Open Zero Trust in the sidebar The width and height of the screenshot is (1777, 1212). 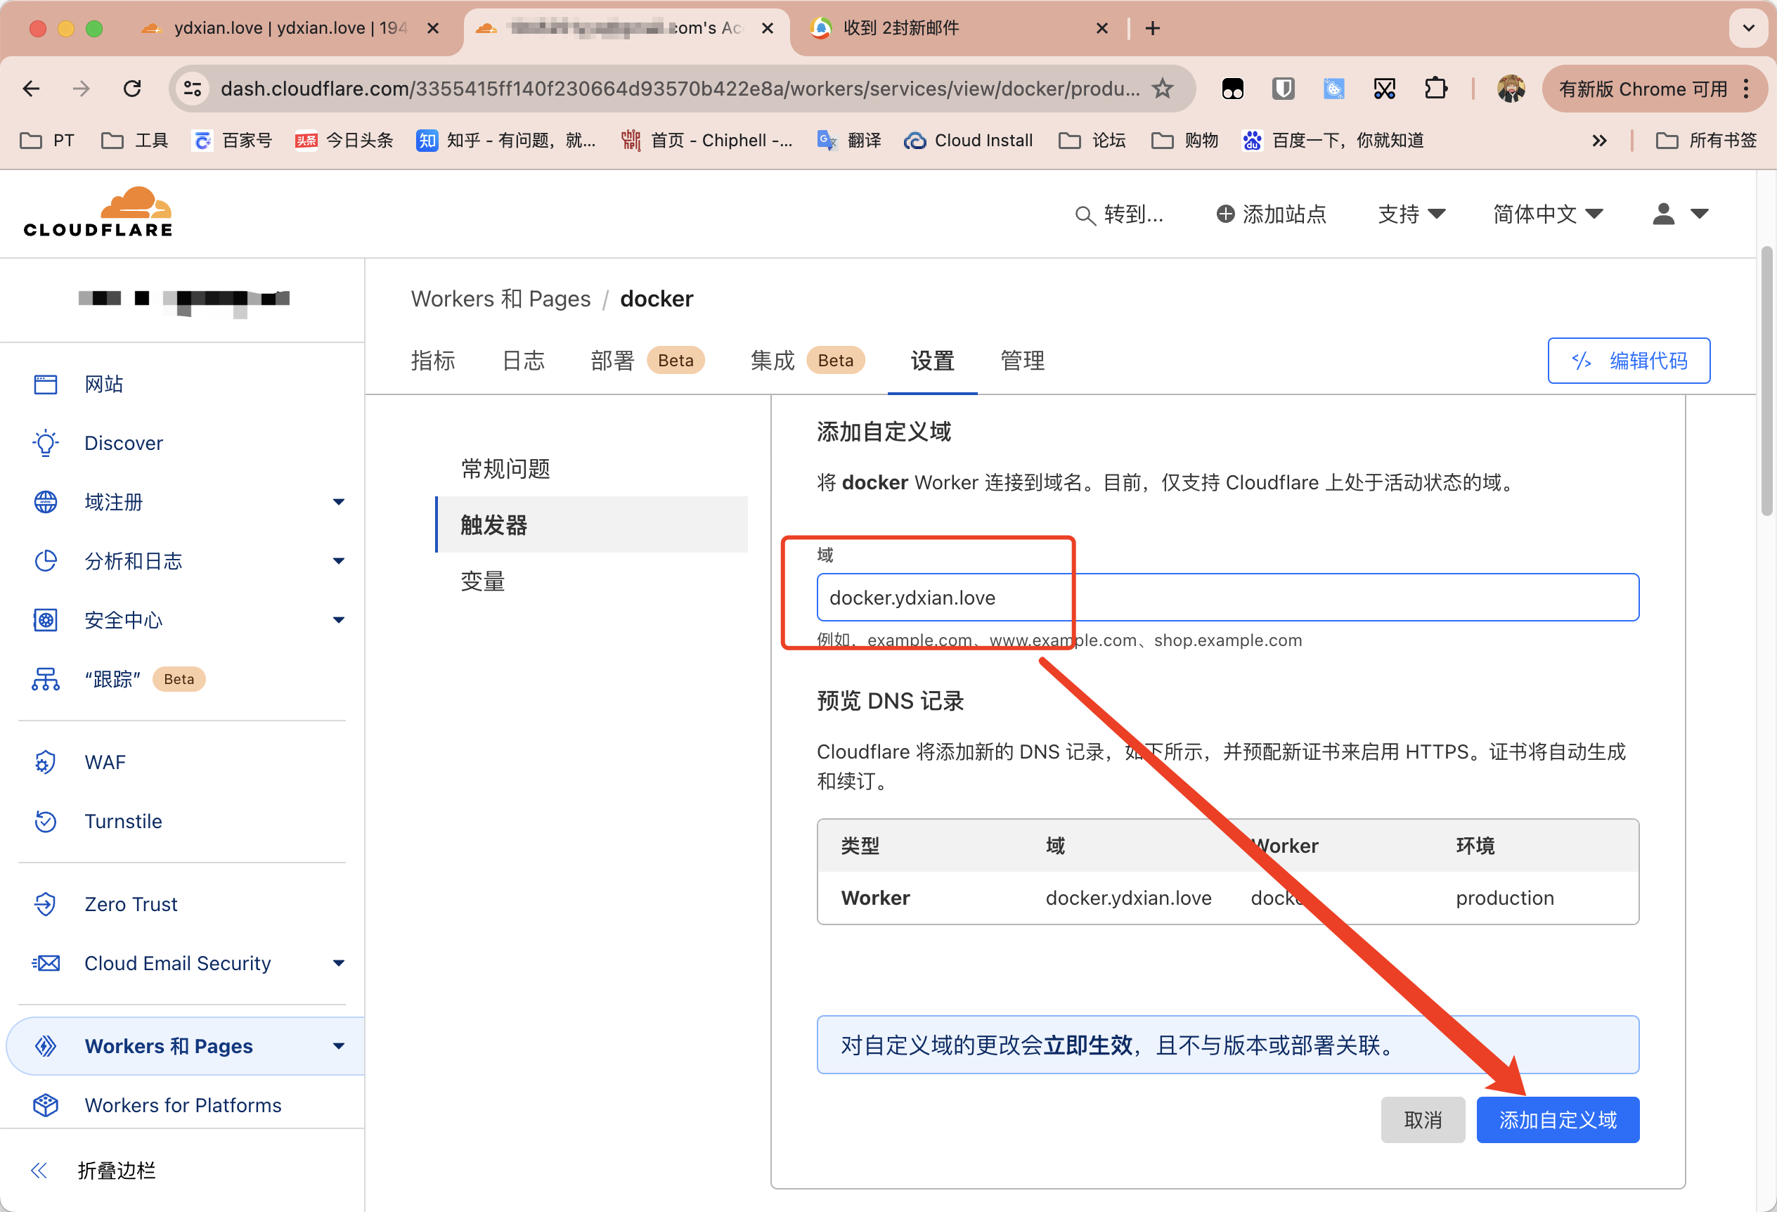point(131,904)
